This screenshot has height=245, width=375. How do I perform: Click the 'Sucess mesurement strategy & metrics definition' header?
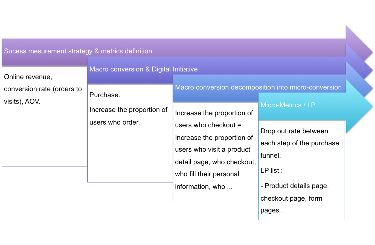pos(78,51)
